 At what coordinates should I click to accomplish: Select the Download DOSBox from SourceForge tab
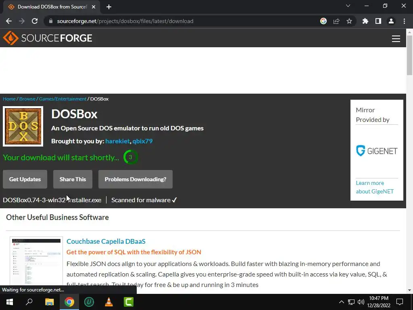(x=52, y=7)
